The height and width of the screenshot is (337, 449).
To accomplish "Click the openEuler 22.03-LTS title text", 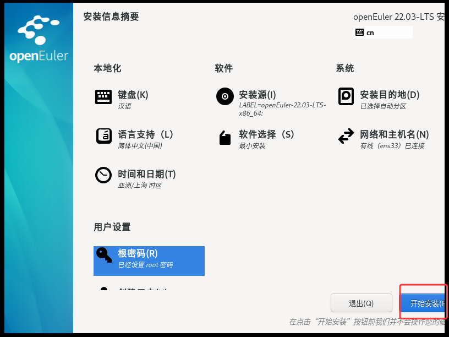I will coord(399,17).
